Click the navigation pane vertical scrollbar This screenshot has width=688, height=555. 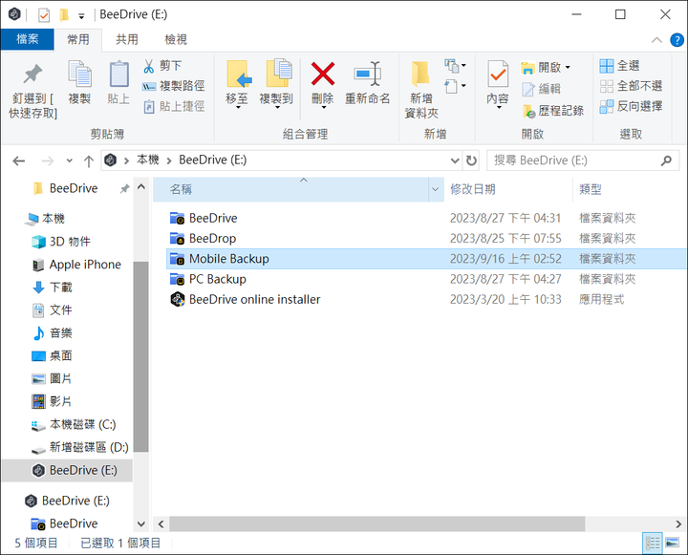(140, 356)
